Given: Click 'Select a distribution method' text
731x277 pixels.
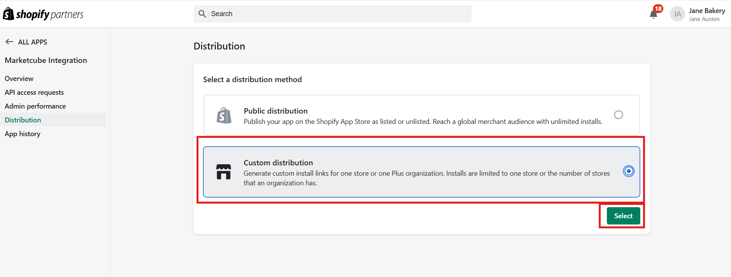Looking at the screenshot, I should [x=253, y=79].
